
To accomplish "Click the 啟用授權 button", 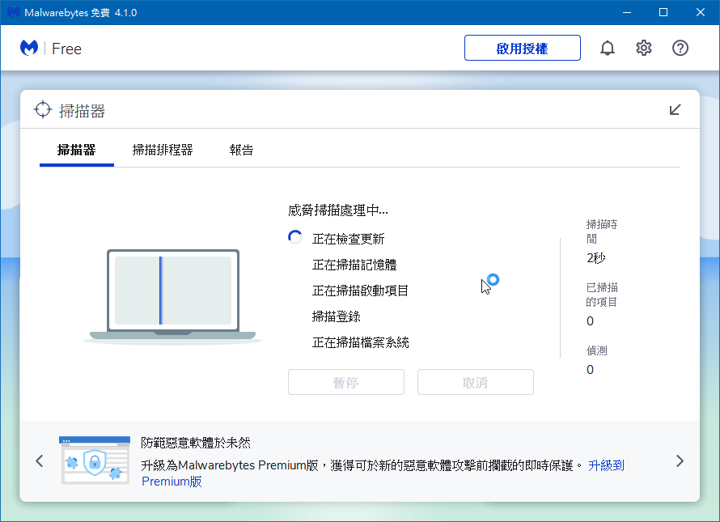I will click(522, 48).
